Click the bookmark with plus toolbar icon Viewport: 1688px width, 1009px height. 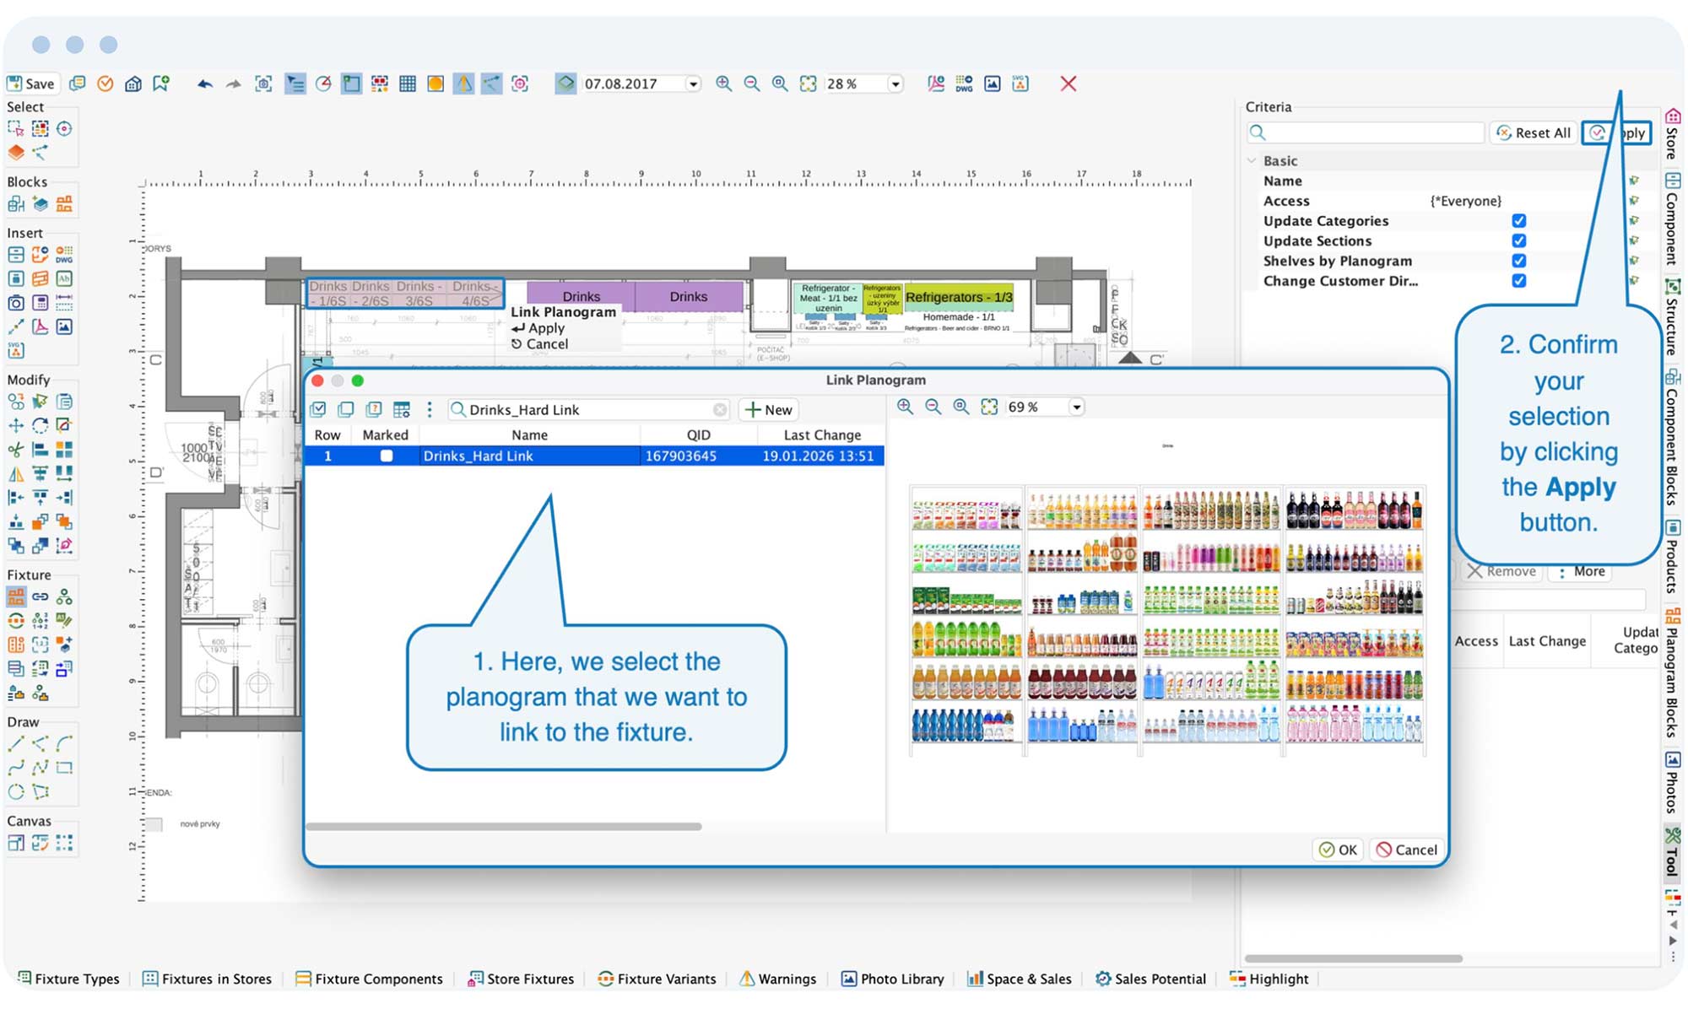click(161, 84)
